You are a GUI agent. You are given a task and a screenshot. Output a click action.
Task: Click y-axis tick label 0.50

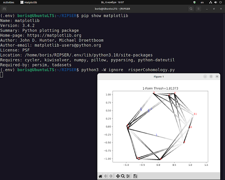pyautogui.click(x=108, y=111)
